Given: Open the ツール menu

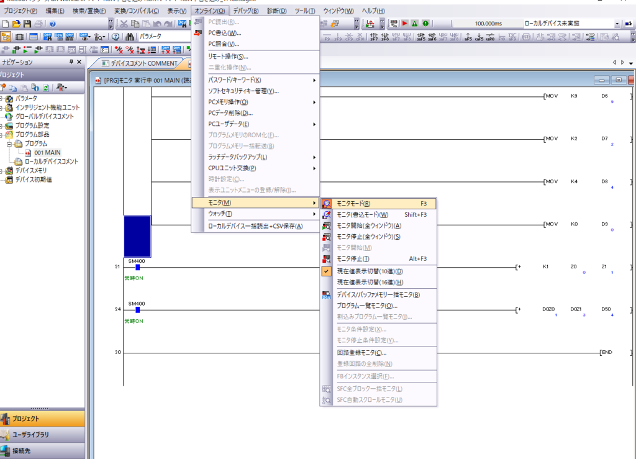Looking at the screenshot, I should (x=304, y=11).
